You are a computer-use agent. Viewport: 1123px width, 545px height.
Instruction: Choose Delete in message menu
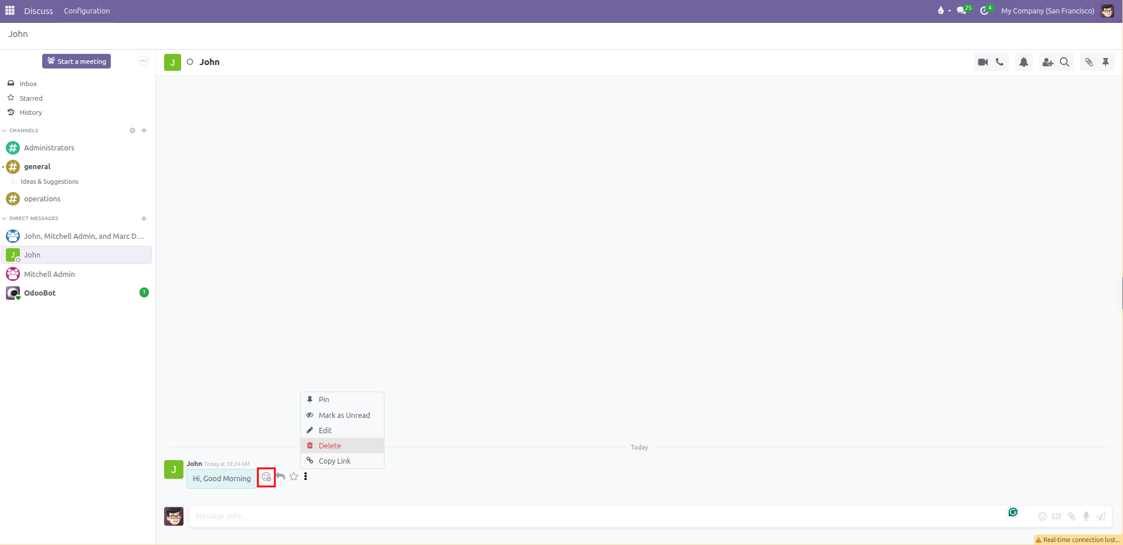pos(342,445)
